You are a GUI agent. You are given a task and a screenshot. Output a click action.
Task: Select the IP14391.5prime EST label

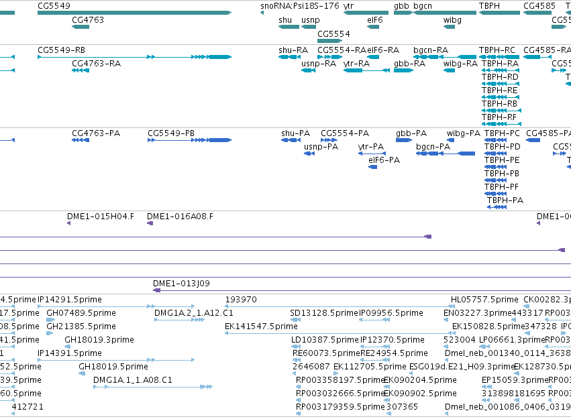coord(70,353)
